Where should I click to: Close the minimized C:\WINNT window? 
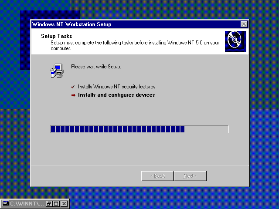point(64,203)
